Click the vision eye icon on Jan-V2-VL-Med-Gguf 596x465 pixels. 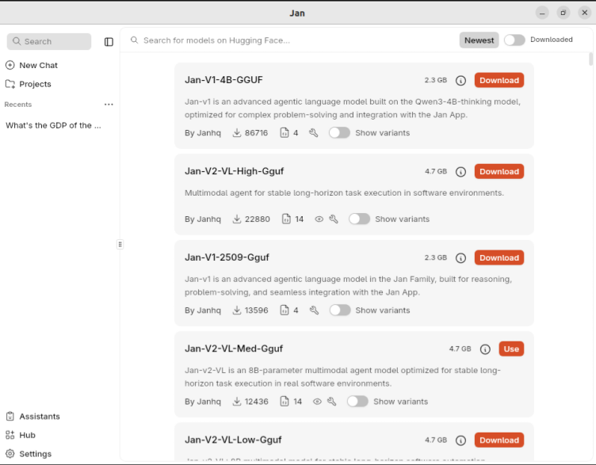[x=317, y=402]
